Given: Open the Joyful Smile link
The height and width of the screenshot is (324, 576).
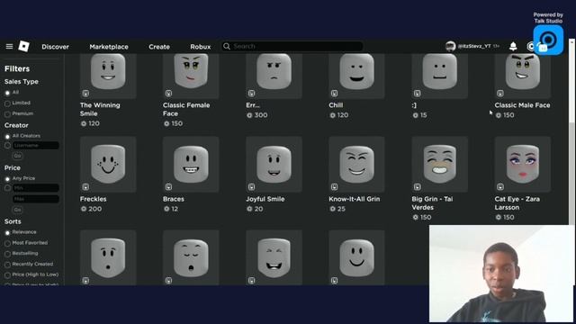Looking at the screenshot, I should click(265, 199).
